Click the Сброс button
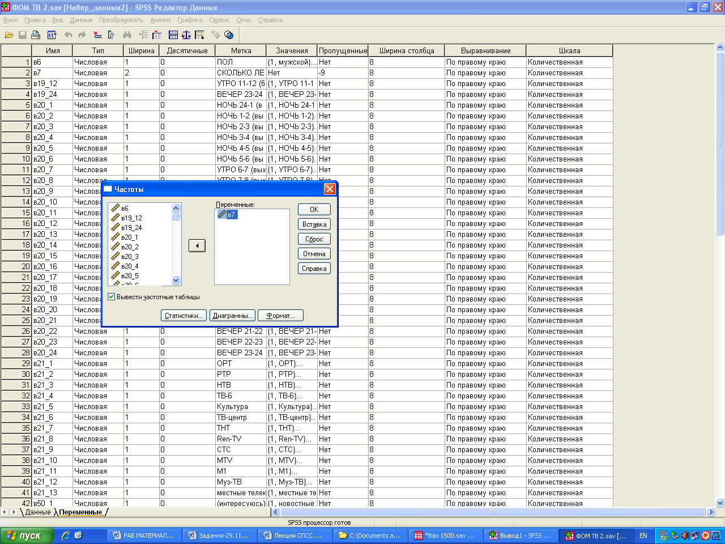 click(314, 239)
